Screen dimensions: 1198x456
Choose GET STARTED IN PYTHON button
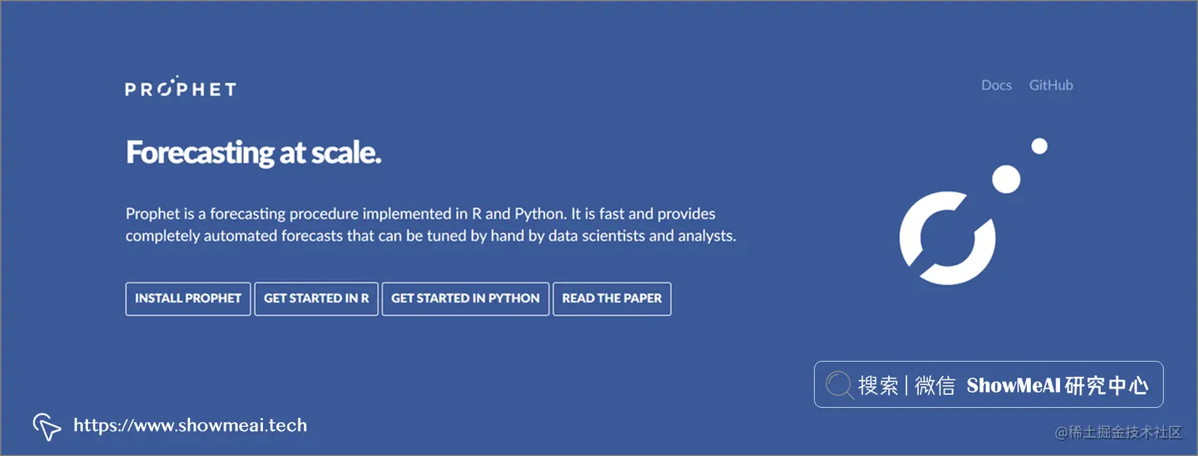tap(465, 298)
